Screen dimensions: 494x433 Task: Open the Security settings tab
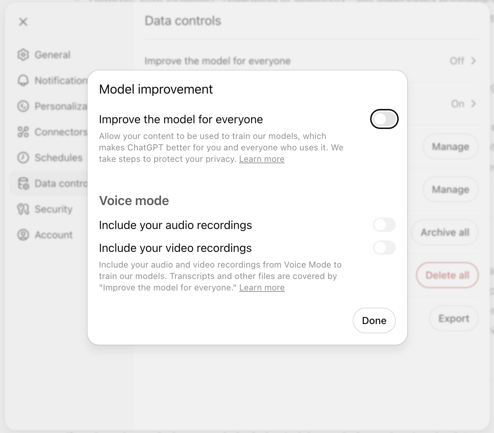click(x=53, y=209)
